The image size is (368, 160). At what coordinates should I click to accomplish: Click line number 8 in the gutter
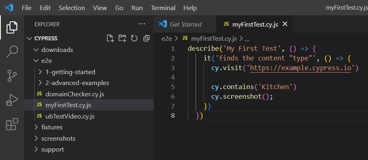click(173, 116)
